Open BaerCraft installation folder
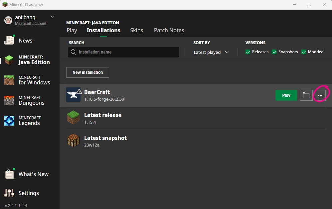Image resolution: width=332 pixels, height=209 pixels. 306,95
